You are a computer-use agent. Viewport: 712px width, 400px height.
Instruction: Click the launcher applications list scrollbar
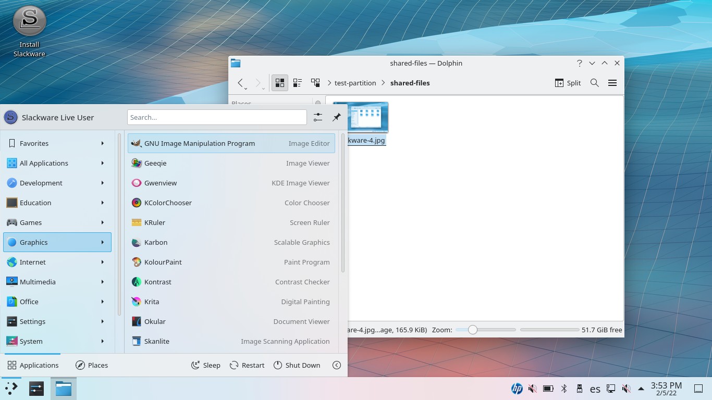[x=343, y=203]
